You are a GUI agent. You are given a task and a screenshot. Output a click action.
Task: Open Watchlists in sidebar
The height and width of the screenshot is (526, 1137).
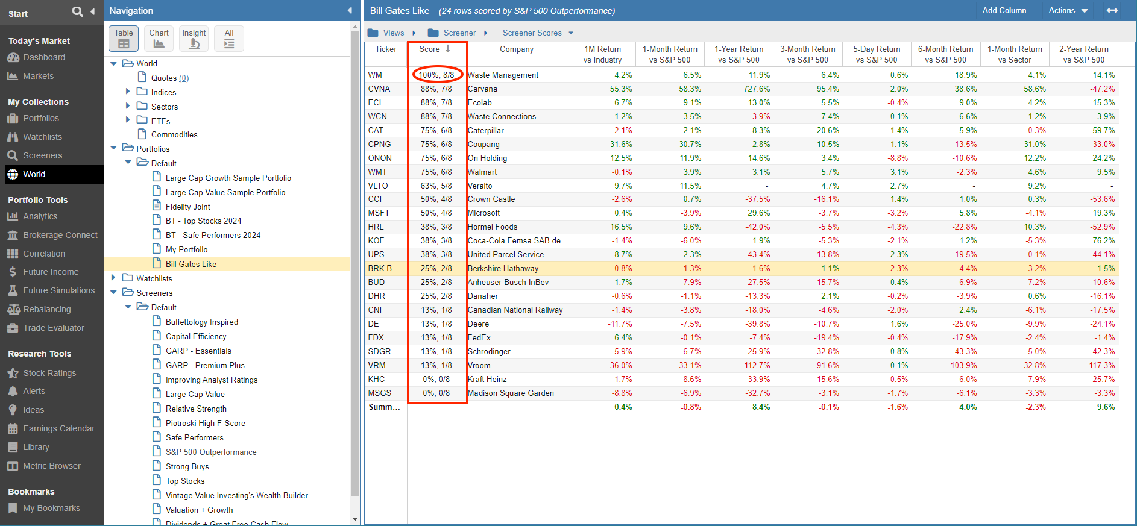42,137
